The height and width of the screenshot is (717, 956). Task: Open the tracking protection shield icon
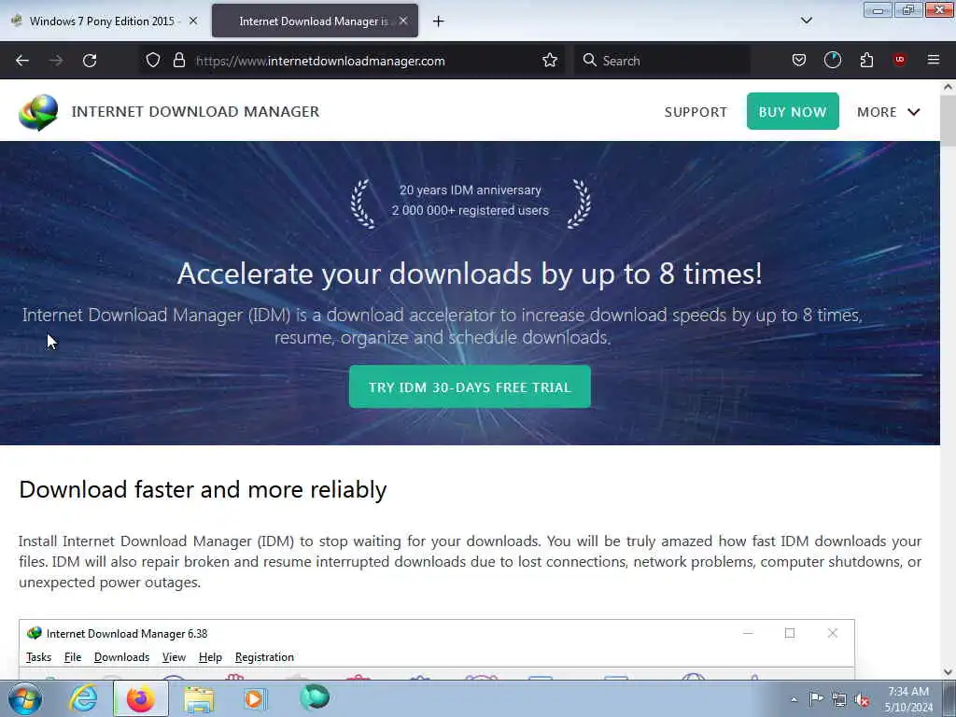tap(153, 61)
